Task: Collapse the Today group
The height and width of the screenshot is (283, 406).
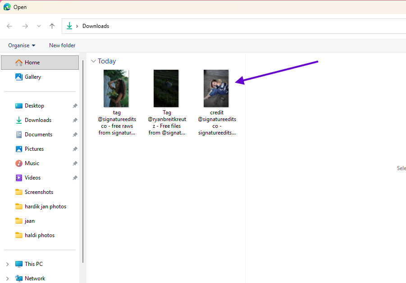Action: click(x=93, y=61)
